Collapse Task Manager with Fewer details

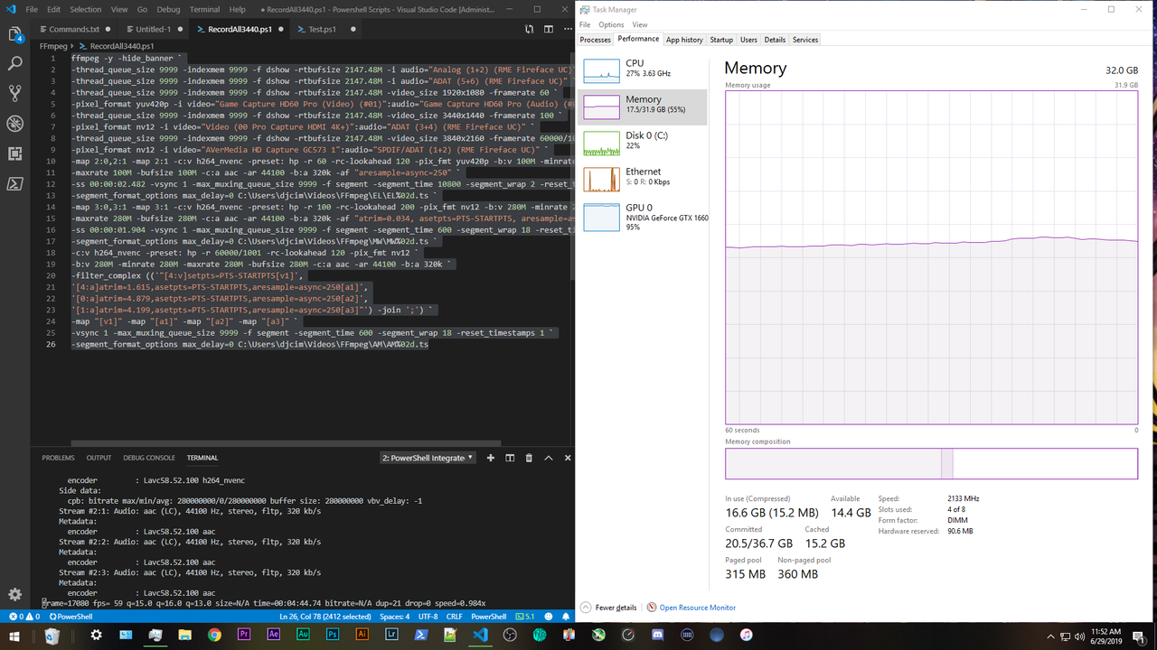608,608
